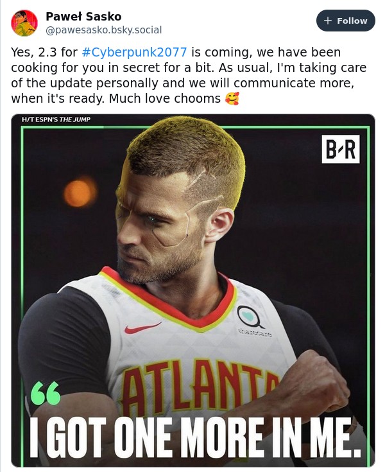Click the B/R logo on the image
The image size is (385, 472).
pos(341,149)
